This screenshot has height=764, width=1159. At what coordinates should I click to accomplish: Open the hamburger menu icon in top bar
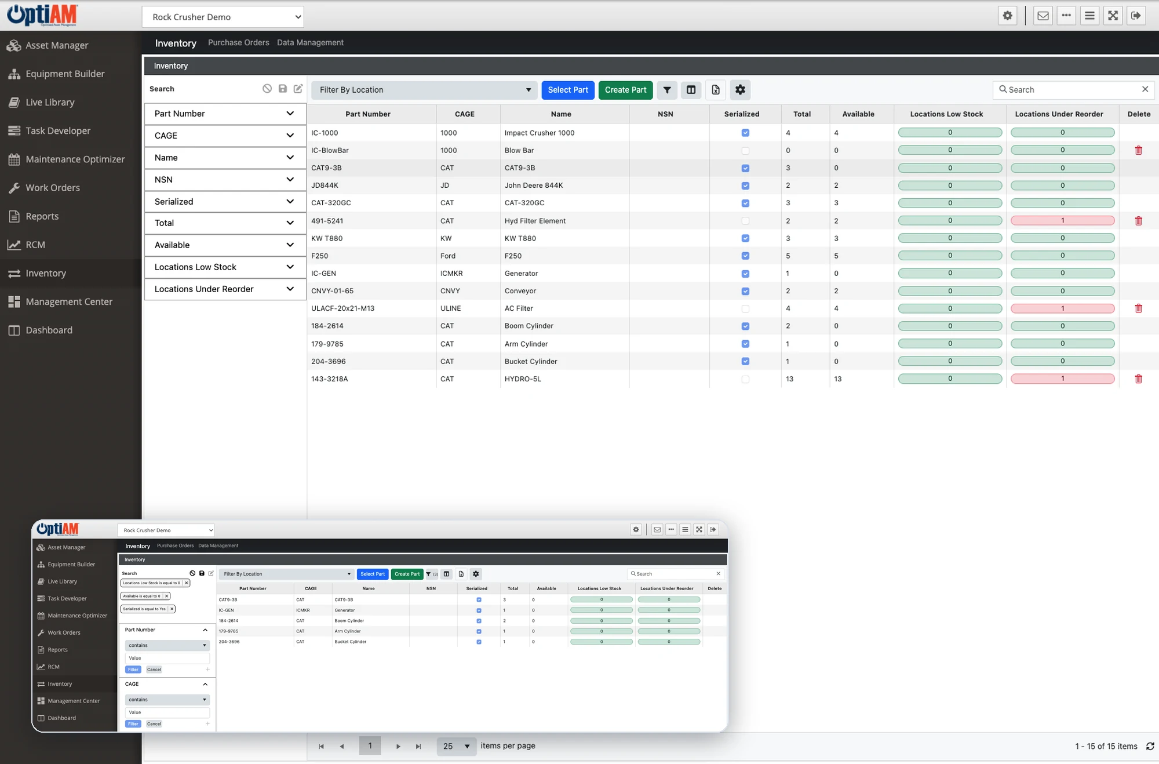1089,16
